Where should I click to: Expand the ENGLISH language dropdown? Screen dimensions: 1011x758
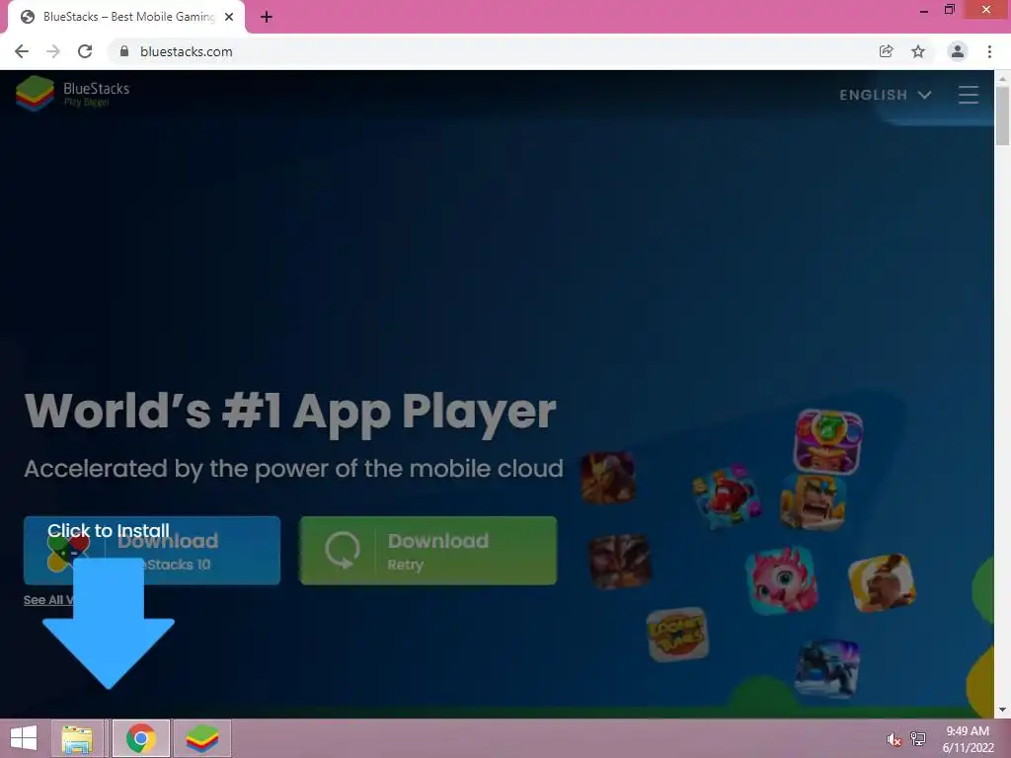[886, 95]
